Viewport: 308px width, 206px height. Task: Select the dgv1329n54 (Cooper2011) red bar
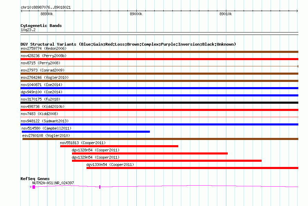[x=167, y=161]
